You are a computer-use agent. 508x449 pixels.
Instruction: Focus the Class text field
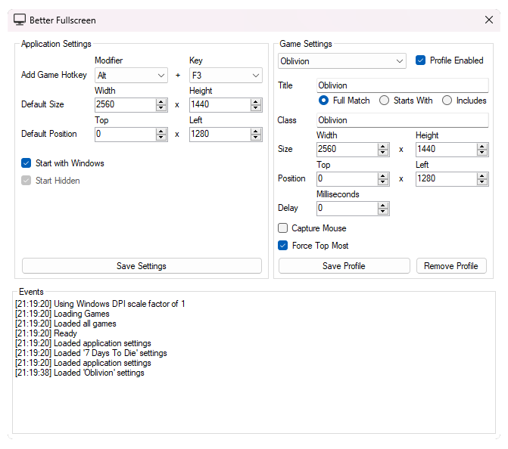402,120
